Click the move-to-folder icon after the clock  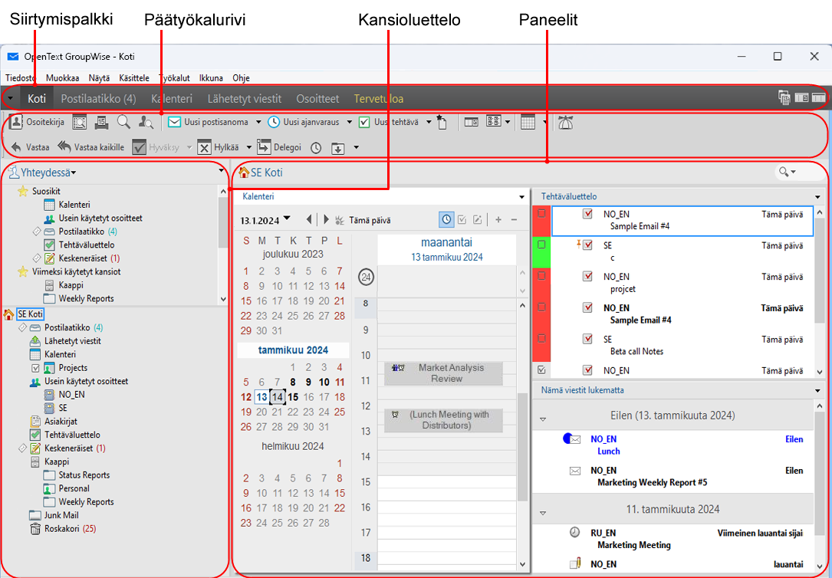(x=338, y=148)
